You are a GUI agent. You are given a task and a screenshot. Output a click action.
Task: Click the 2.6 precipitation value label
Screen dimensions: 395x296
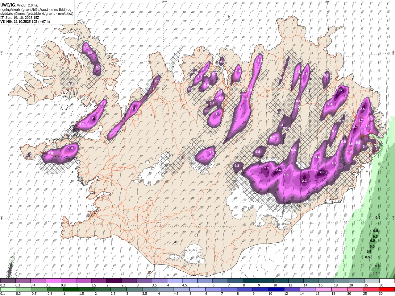pyautogui.click(x=278, y=170)
